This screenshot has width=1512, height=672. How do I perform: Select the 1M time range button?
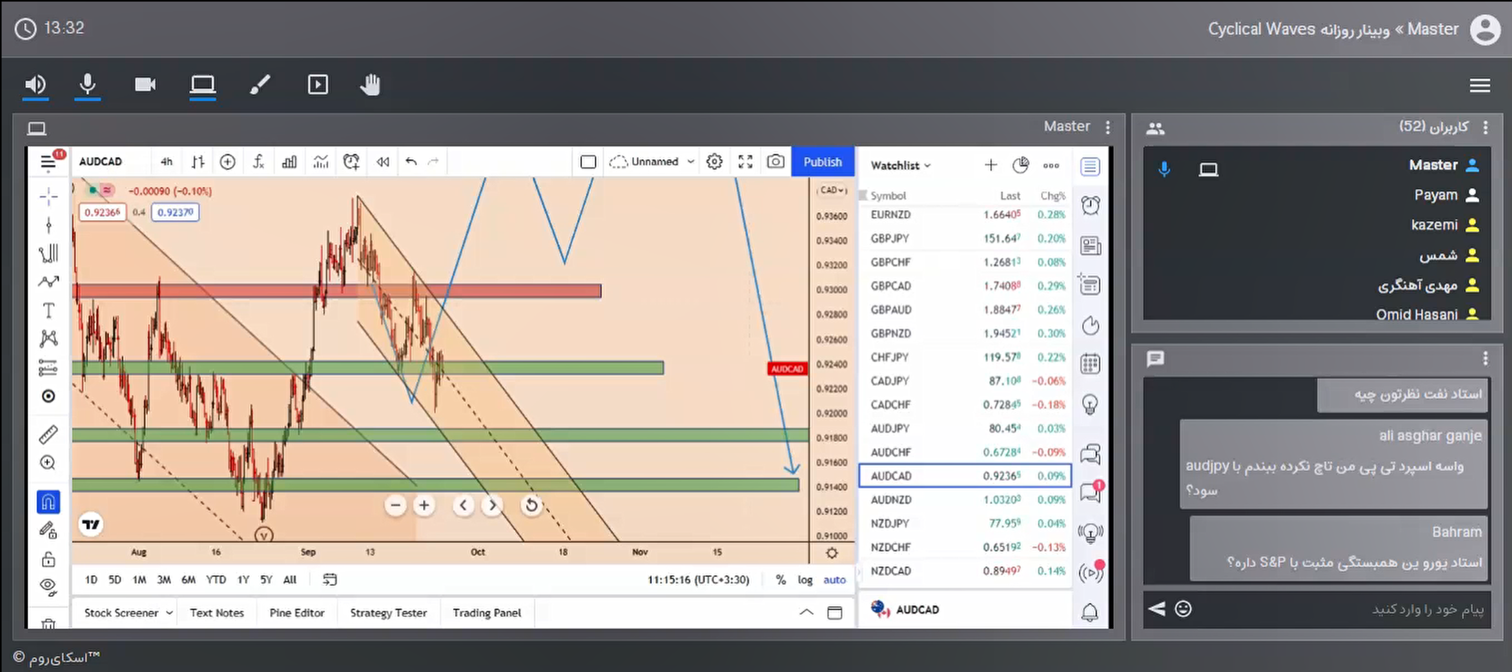pos(139,580)
